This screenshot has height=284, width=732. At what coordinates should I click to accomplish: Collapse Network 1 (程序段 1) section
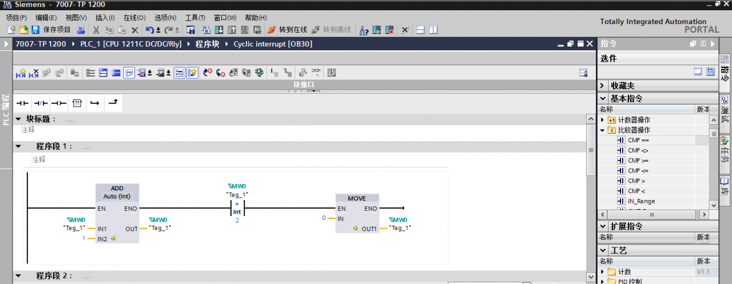[x=18, y=146]
